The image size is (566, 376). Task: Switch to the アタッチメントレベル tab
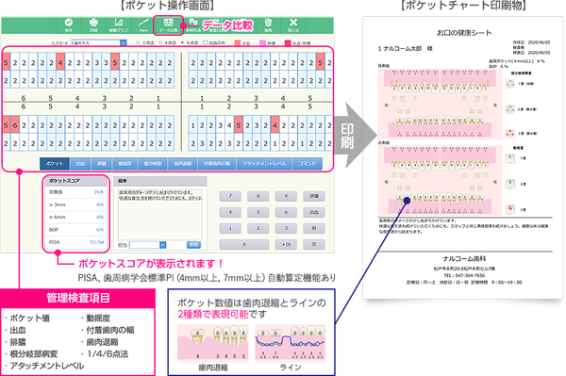pyautogui.click(x=264, y=164)
